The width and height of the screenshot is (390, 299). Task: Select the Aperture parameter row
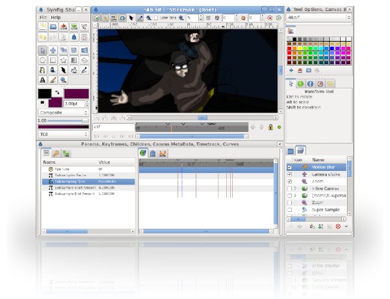coord(88,169)
